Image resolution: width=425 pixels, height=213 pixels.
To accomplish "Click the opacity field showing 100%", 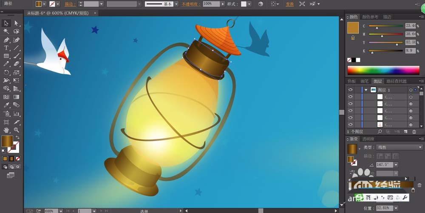I will tap(211, 4).
